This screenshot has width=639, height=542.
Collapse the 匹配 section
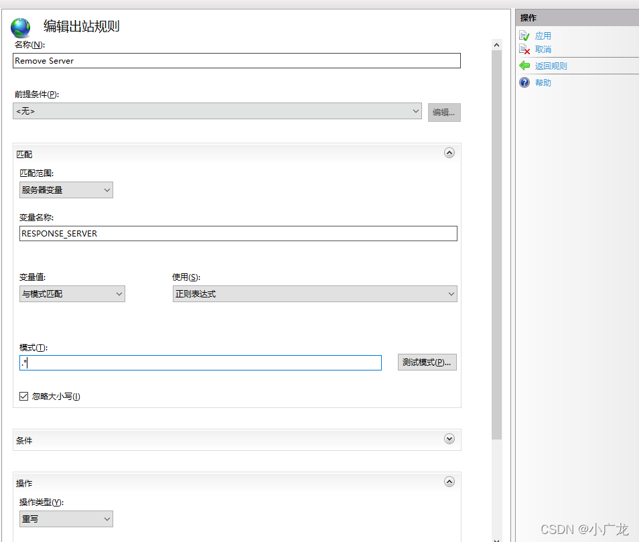coord(449,153)
